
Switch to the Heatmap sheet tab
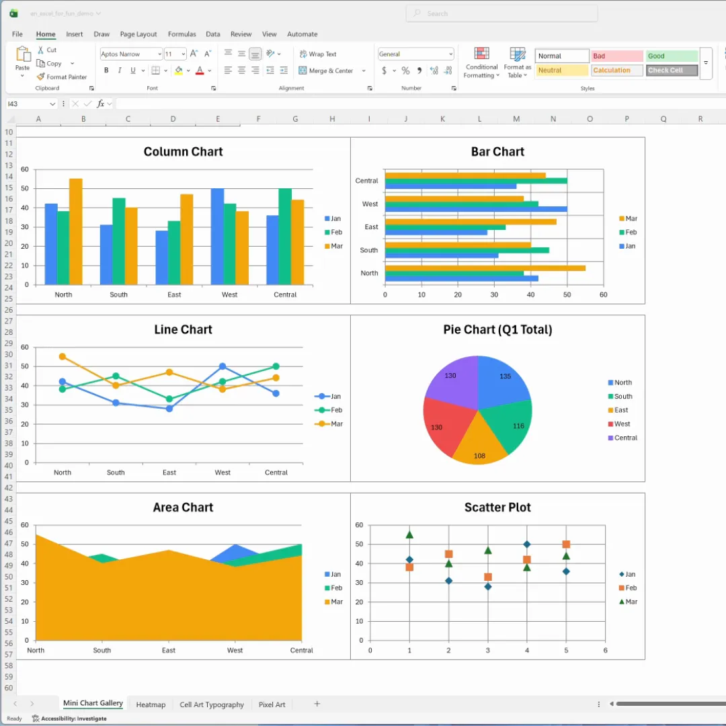[151, 704]
